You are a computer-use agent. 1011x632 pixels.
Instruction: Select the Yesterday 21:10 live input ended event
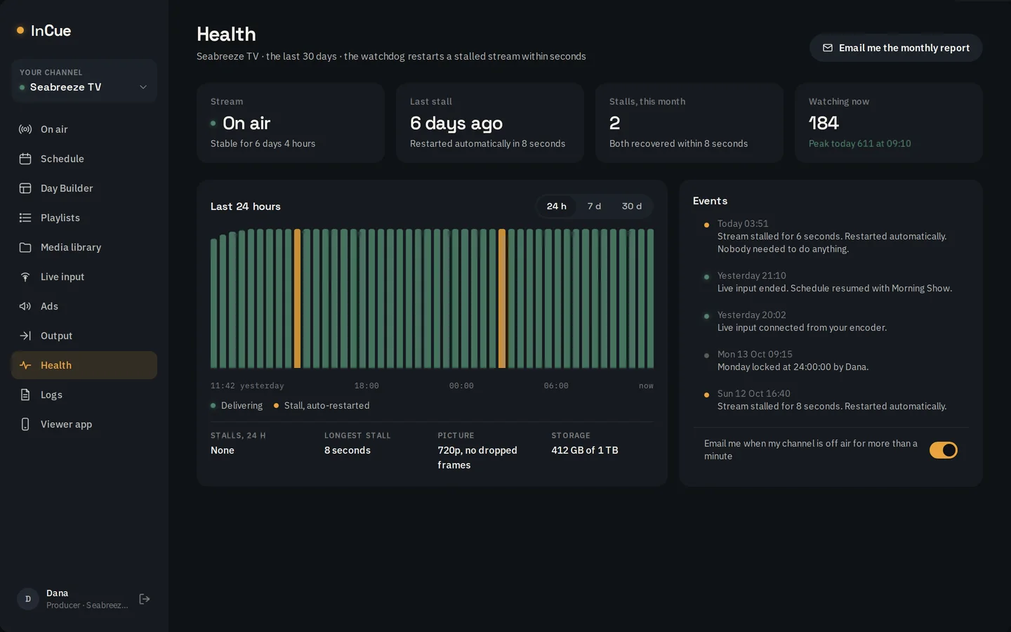[x=831, y=282]
